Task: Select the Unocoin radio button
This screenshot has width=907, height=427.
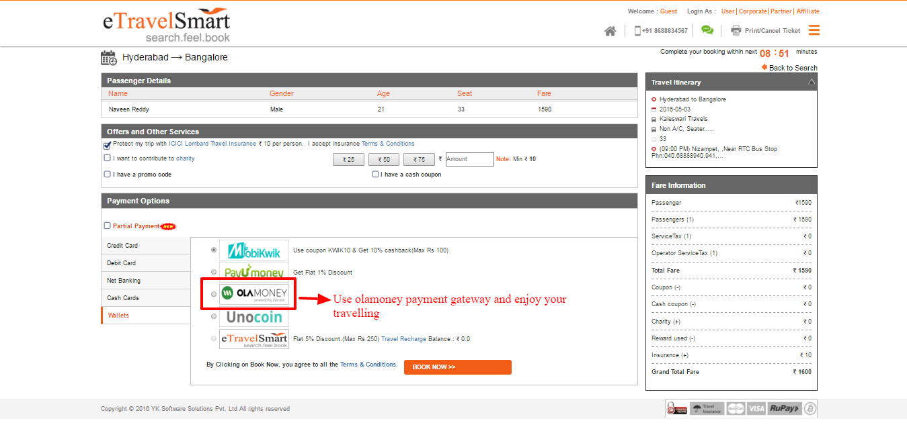Action: click(x=214, y=316)
